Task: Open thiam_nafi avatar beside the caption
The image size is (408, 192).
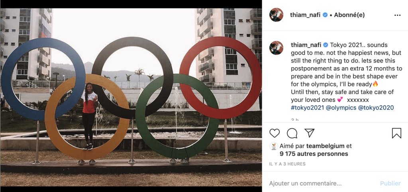Action: 276,48
